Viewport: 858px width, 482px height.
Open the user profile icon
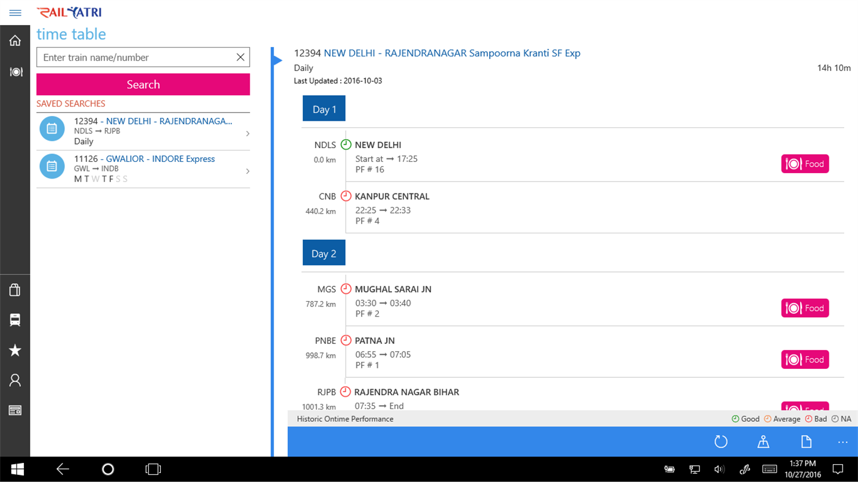pyautogui.click(x=15, y=380)
